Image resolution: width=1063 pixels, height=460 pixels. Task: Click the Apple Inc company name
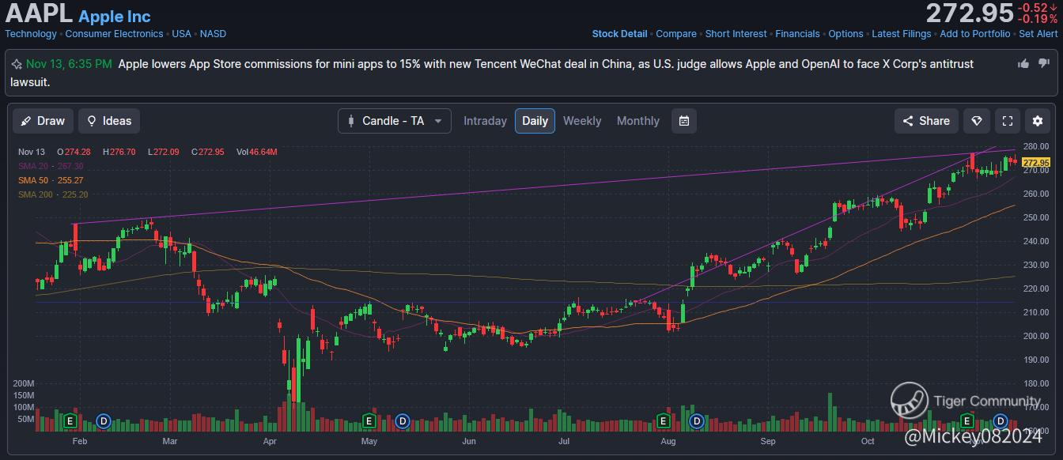(x=115, y=17)
